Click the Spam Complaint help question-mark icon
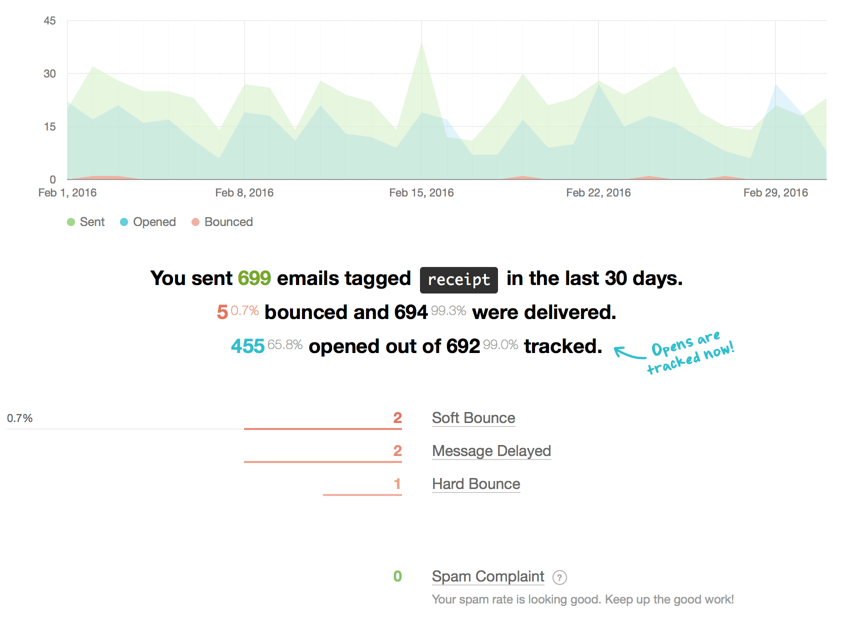The width and height of the screenshot is (844, 628). (559, 577)
